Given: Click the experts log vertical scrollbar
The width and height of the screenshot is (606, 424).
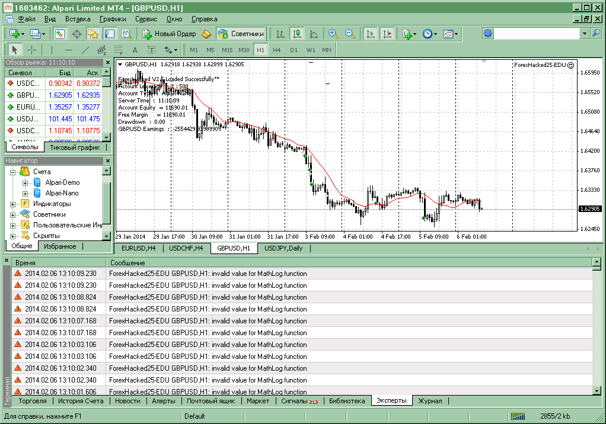Looking at the screenshot, I should [597, 326].
